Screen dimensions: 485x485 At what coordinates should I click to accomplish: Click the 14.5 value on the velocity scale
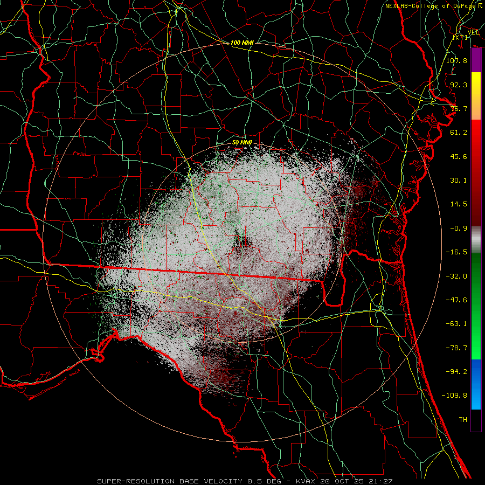click(459, 204)
